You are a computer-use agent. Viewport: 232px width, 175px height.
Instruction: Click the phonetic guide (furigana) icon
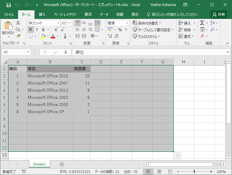(x=65, y=36)
